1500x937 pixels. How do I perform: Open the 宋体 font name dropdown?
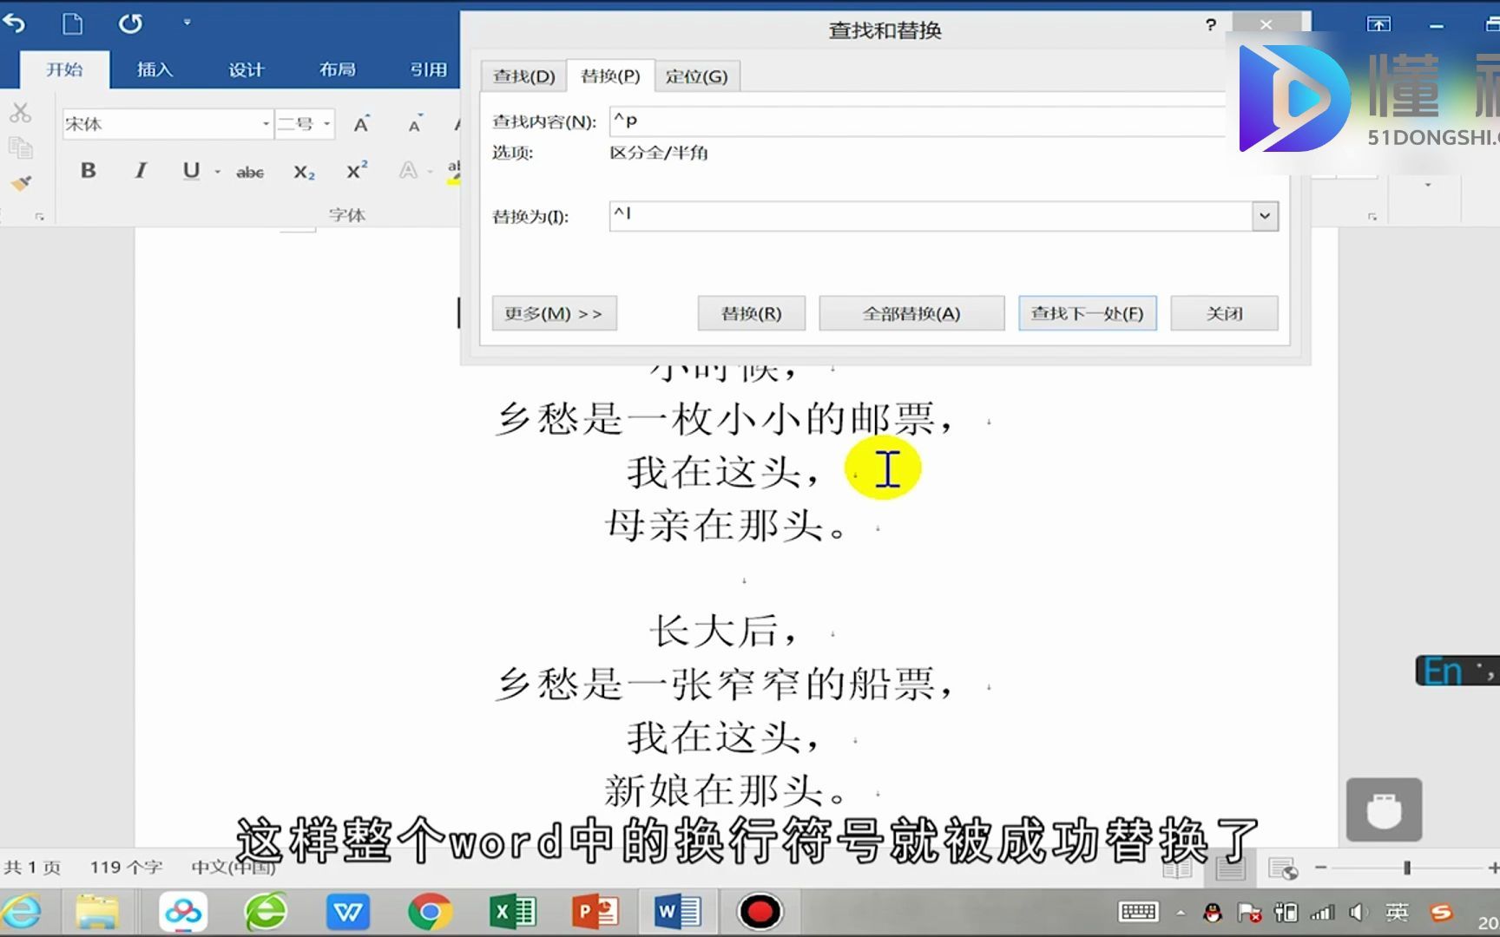point(266,124)
